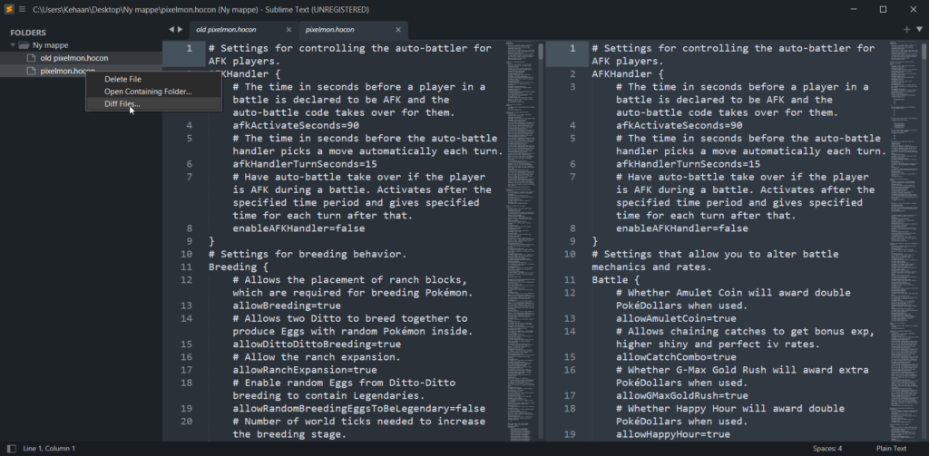Choose Delete File from context menu
The height and width of the screenshot is (456, 929).
154,79
